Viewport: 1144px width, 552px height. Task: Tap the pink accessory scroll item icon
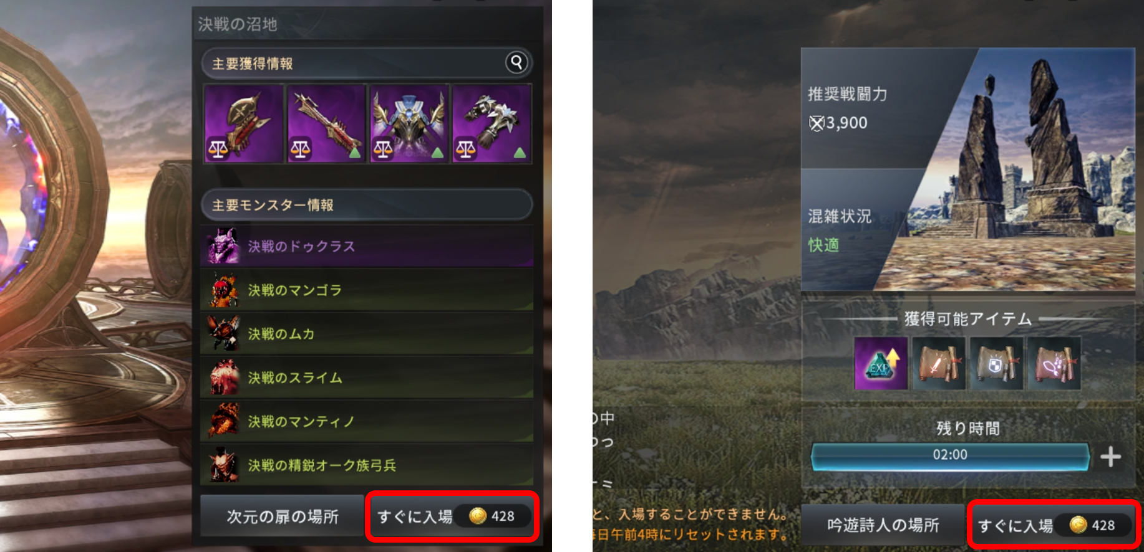click(1054, 364)
